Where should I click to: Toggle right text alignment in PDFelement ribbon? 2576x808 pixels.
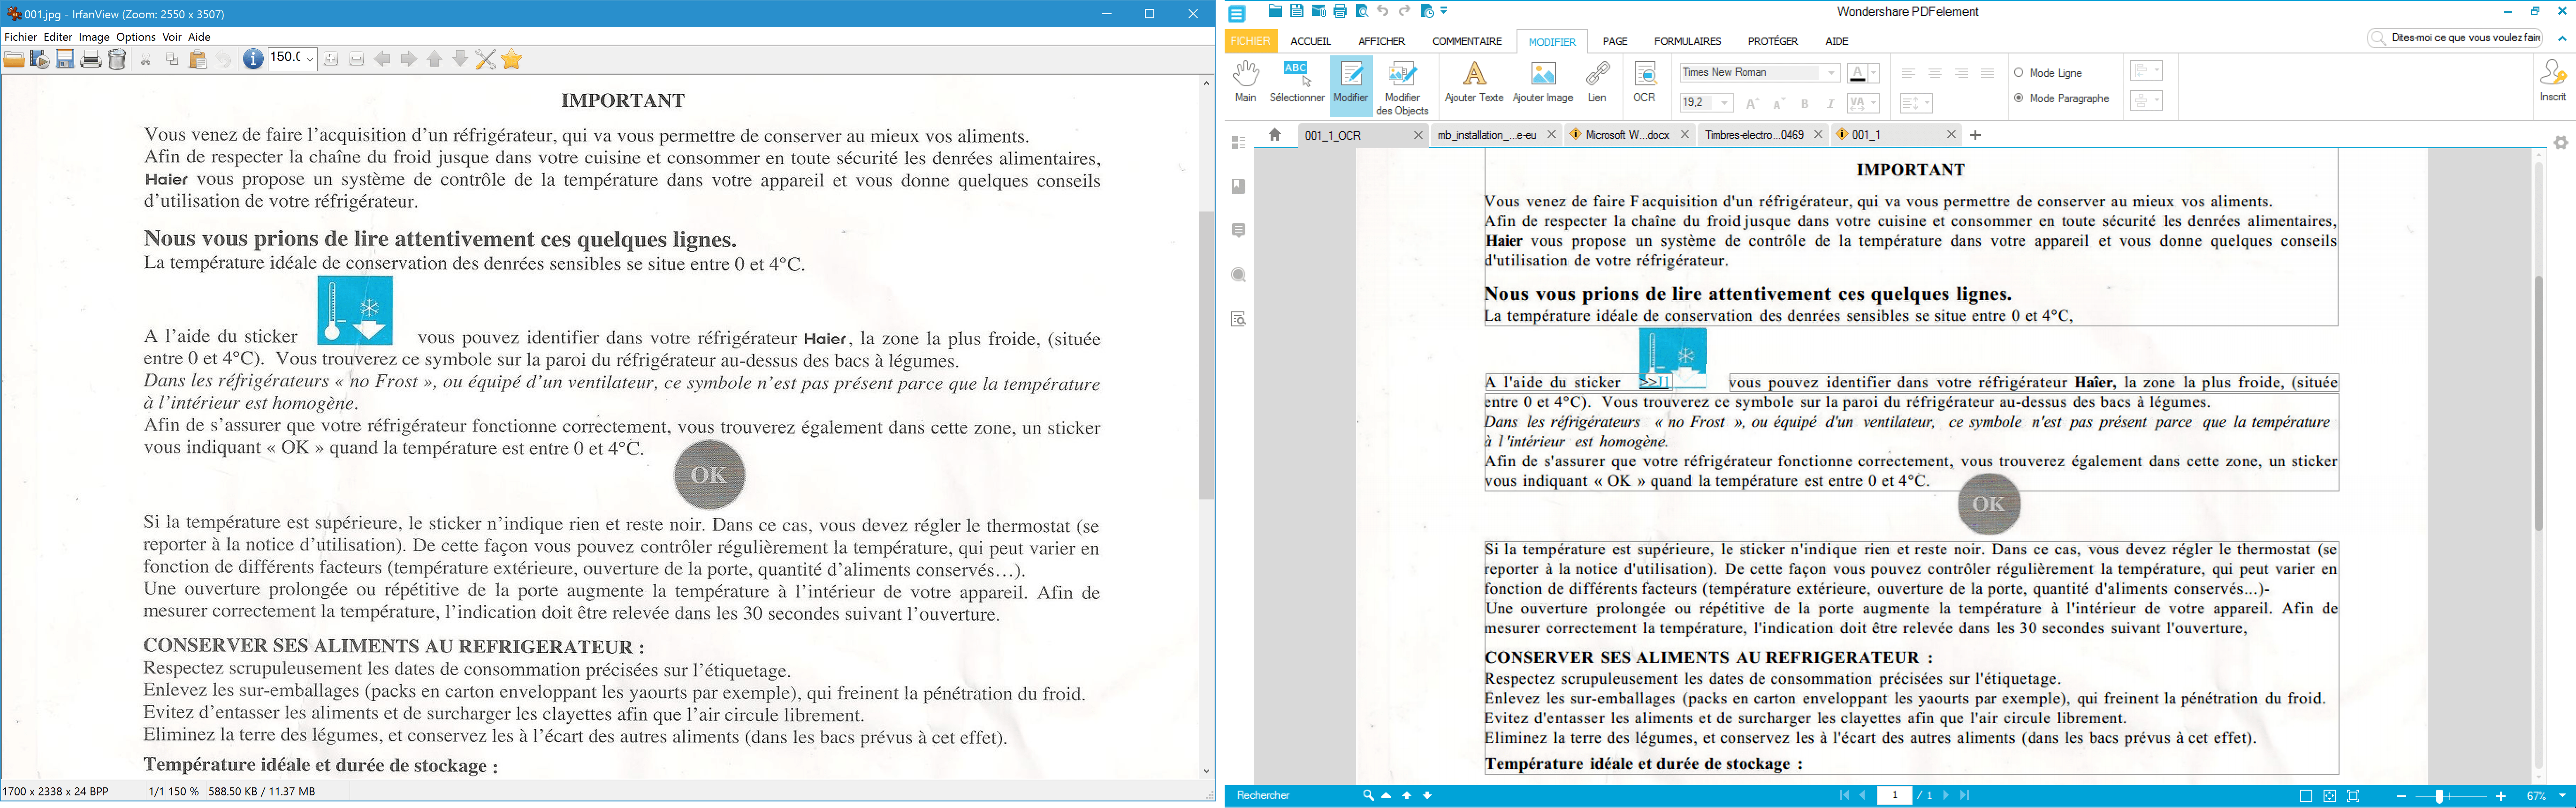(x=1961, y=73)
